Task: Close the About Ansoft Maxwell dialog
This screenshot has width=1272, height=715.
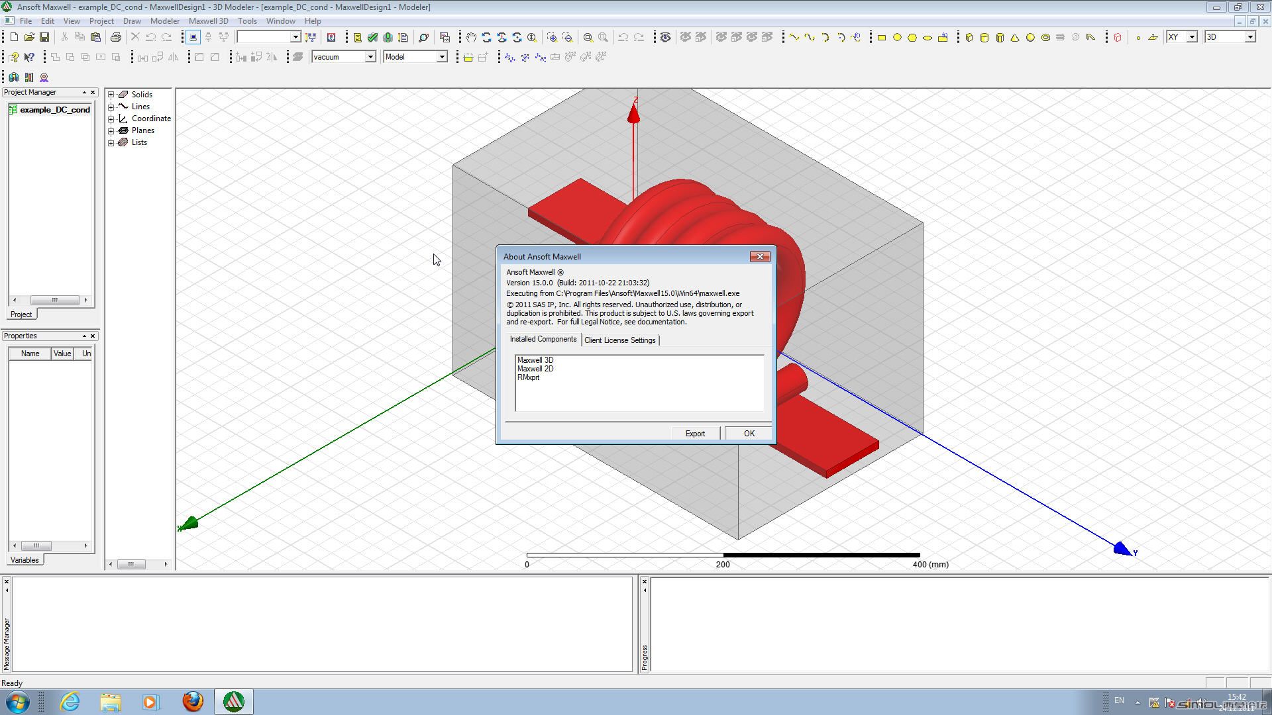Action: coord(760,257)
